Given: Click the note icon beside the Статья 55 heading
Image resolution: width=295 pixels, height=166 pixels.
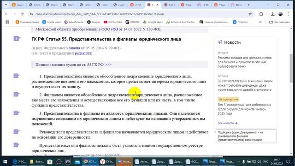Looking at the screenshot, I should [x=17, y=39].
